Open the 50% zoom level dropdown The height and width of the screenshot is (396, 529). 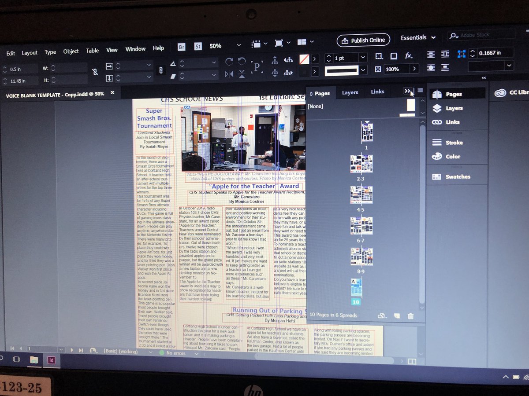(239, 45)
